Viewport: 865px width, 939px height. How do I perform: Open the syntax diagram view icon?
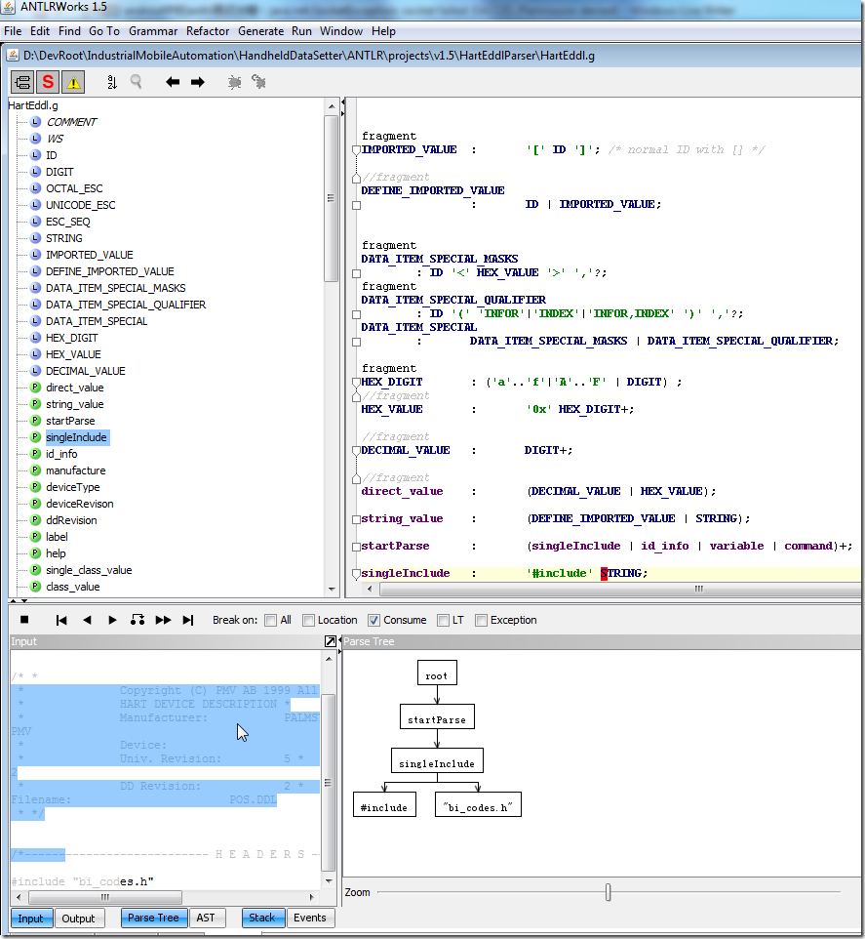point(22,82)
